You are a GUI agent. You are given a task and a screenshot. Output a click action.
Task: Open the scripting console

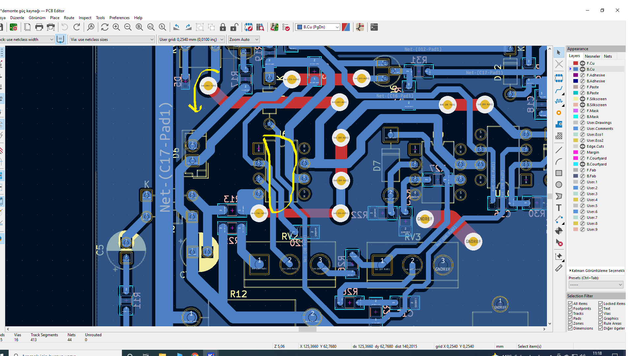[374, 27]
